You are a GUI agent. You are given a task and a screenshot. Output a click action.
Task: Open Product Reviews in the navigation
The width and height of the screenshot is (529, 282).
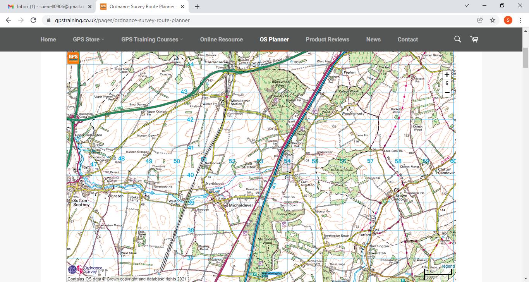click(x=328, y=40)
